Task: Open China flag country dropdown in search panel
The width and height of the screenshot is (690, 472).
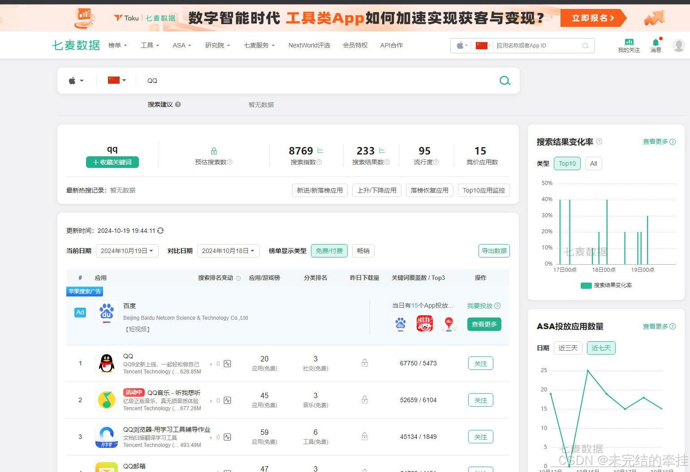Action: coord(117,80)
